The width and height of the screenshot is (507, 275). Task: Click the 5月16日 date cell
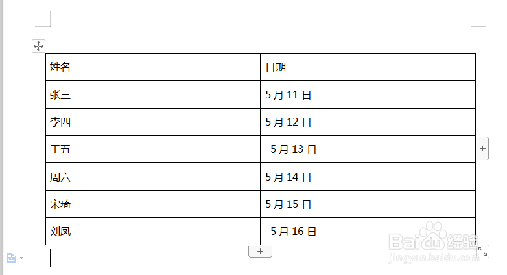368,231
